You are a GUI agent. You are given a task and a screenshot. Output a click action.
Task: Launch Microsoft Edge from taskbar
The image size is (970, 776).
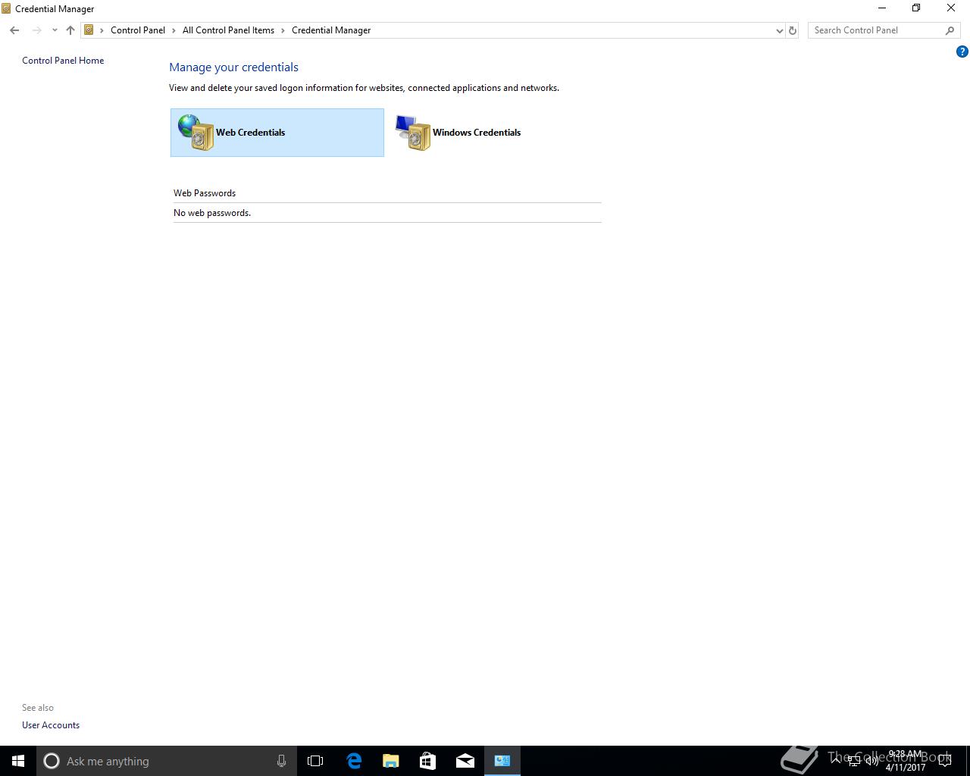354,761
